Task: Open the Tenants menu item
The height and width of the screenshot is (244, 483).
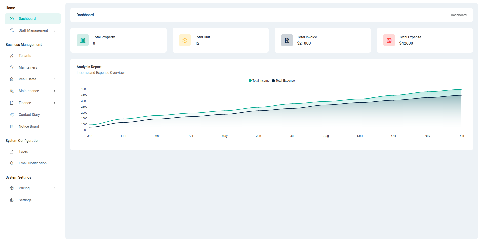Action: (x=25, y=56)
